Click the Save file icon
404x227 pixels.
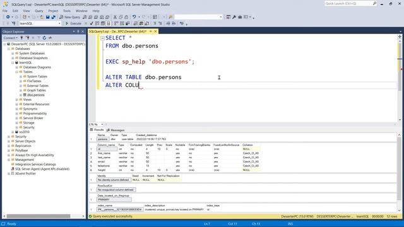48,17
